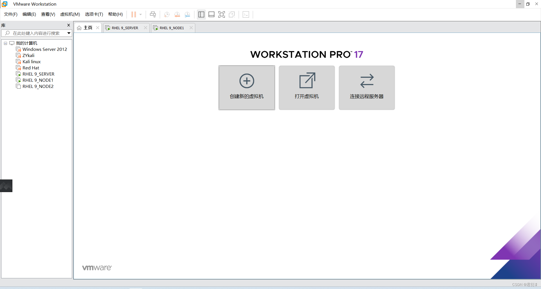This screenshot has width=541, height=289.
Task: Click the home icon on the 主页 tab
Action: tap(79, 28)
